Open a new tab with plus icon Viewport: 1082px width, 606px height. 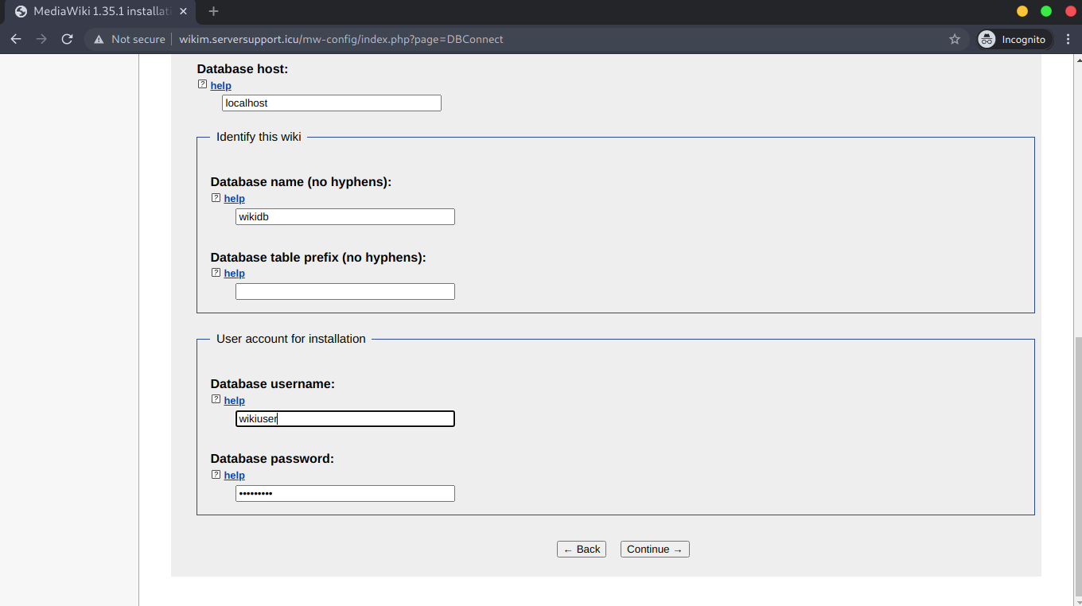click(x=213, y=11)
